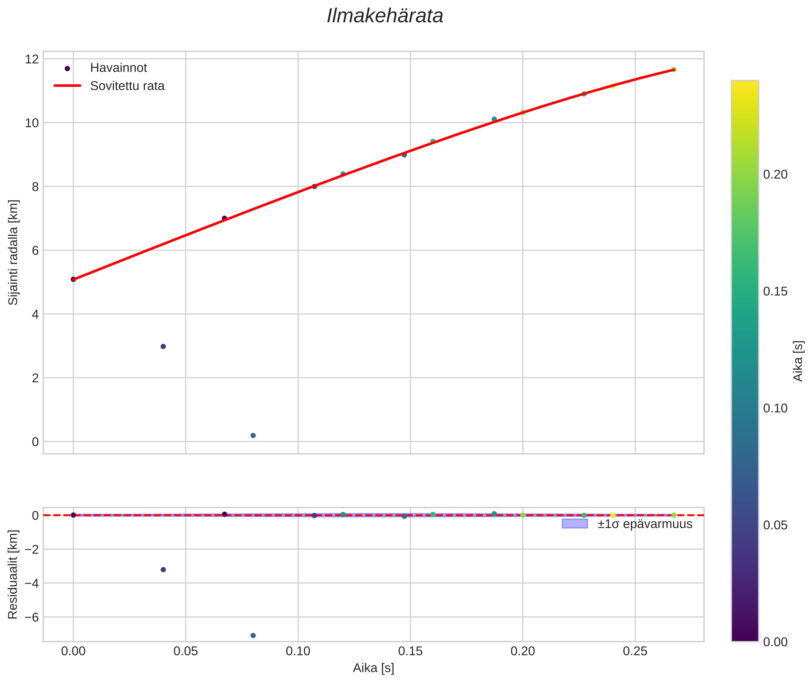Click the colorbar Aika [s] label
This screenshot has width=812, height=682.
coord(798,361)
